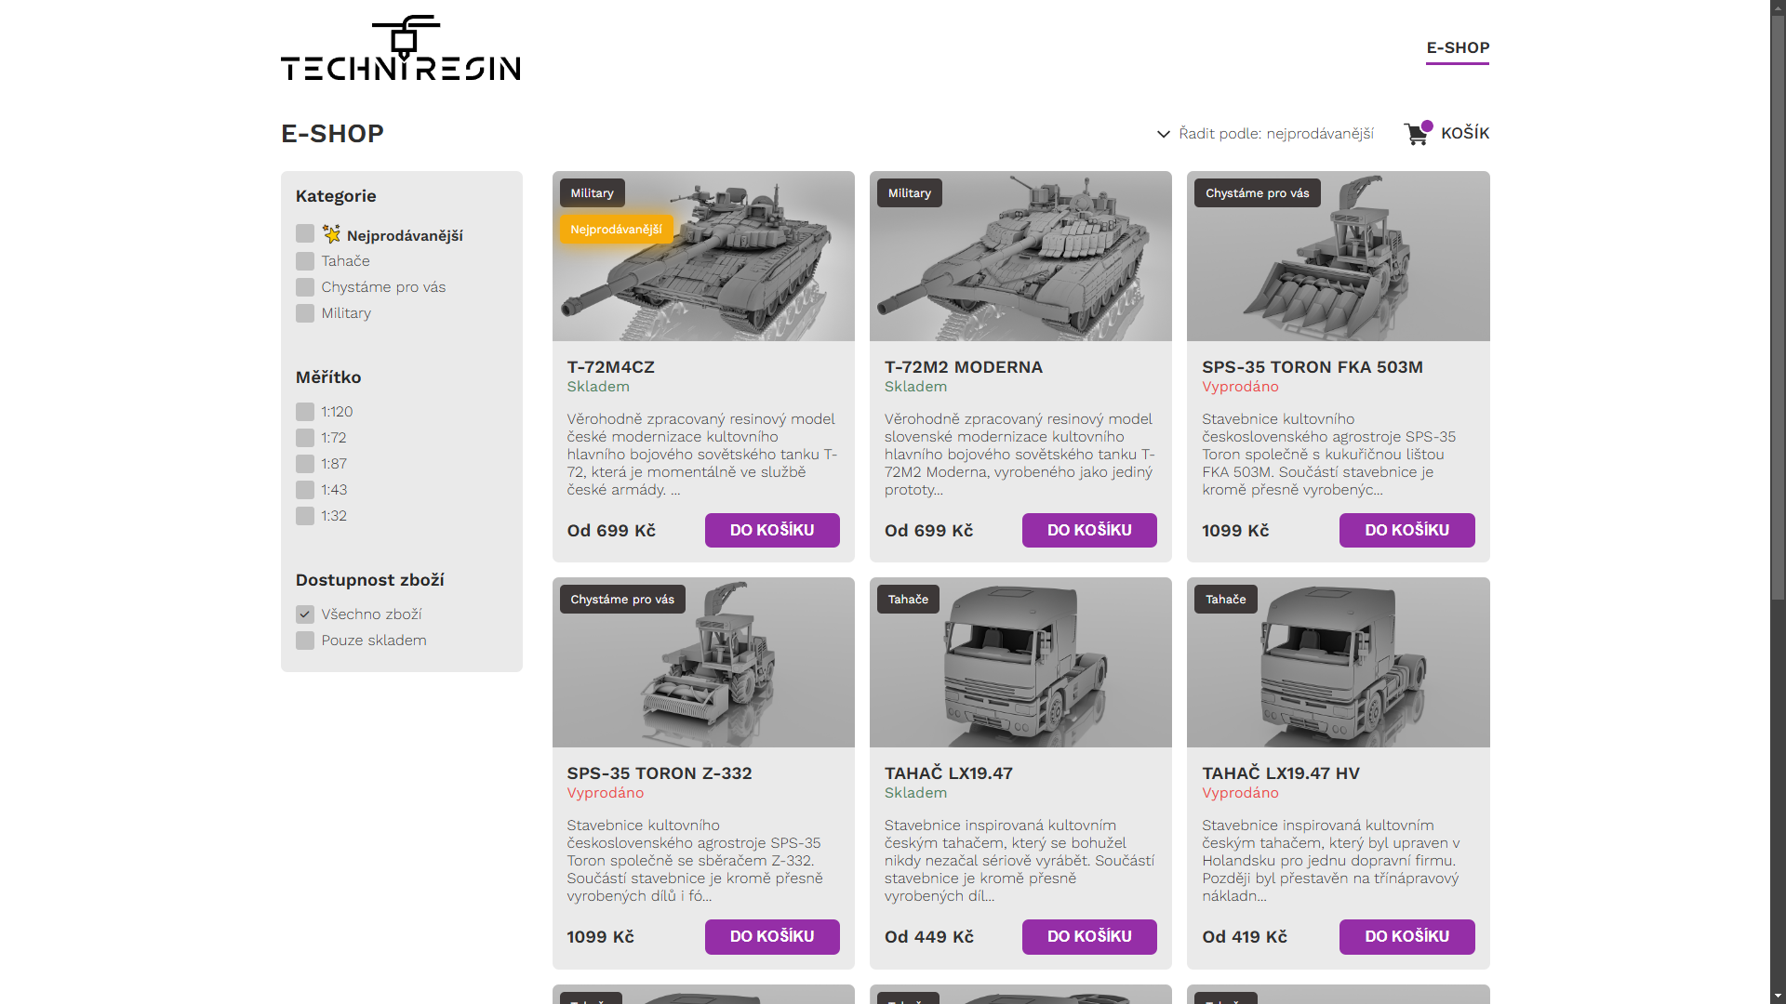Screen dimensions: 1786x1004
Task: Open the KOŠÍK link
Action: click(x=1465, y=133)
